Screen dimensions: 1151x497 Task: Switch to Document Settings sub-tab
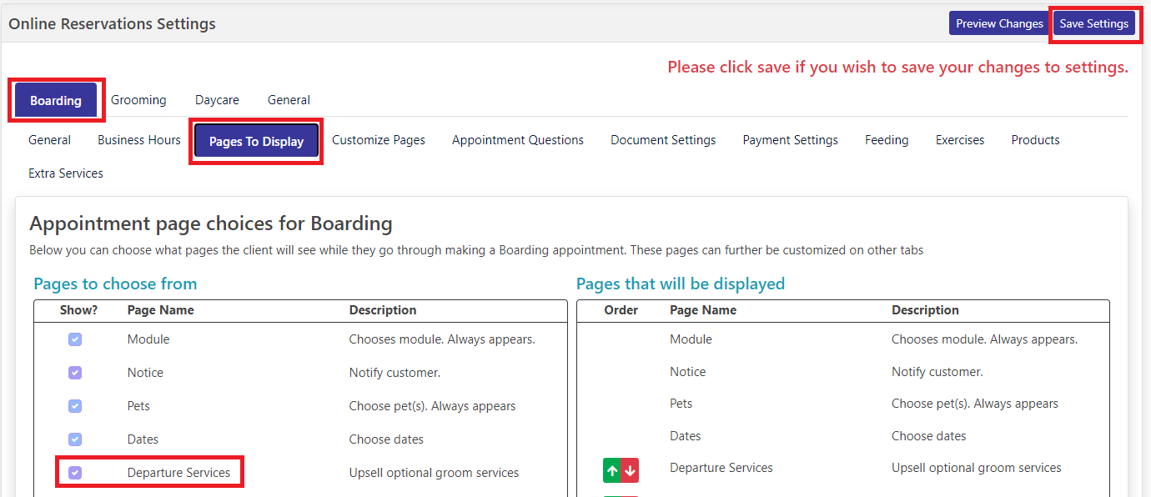pyautogui.click(x=663, y=140)
